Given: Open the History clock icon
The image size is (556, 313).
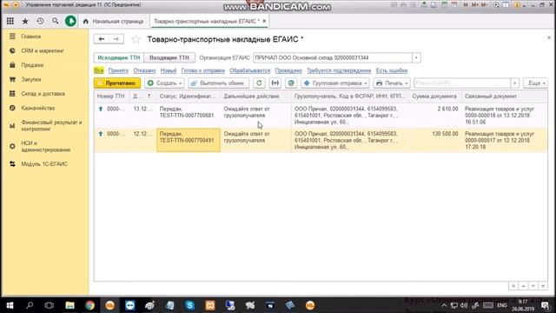Looking at the screenshot, I should tap(40, 21).
